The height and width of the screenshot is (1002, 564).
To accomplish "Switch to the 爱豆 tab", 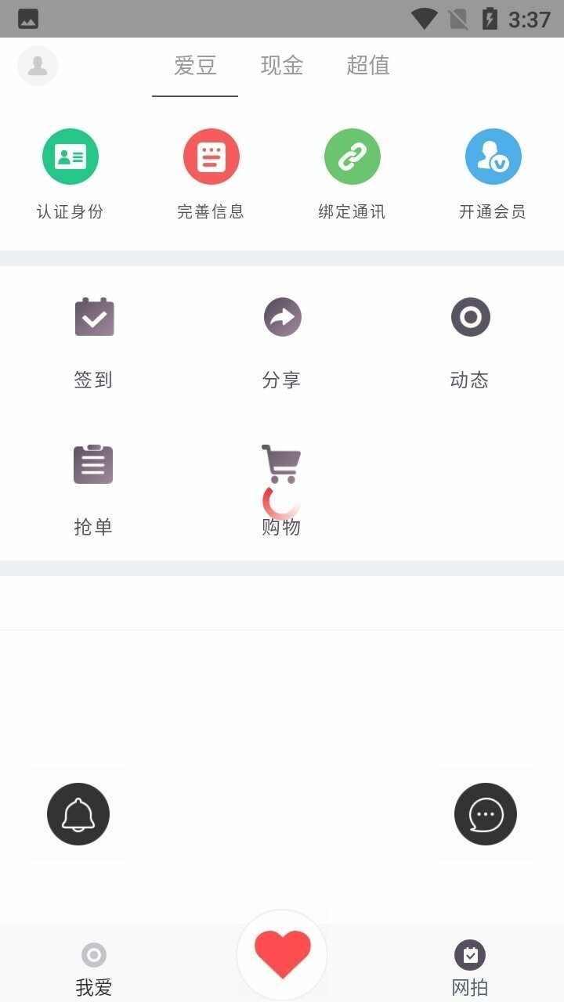I will [195, 66].
